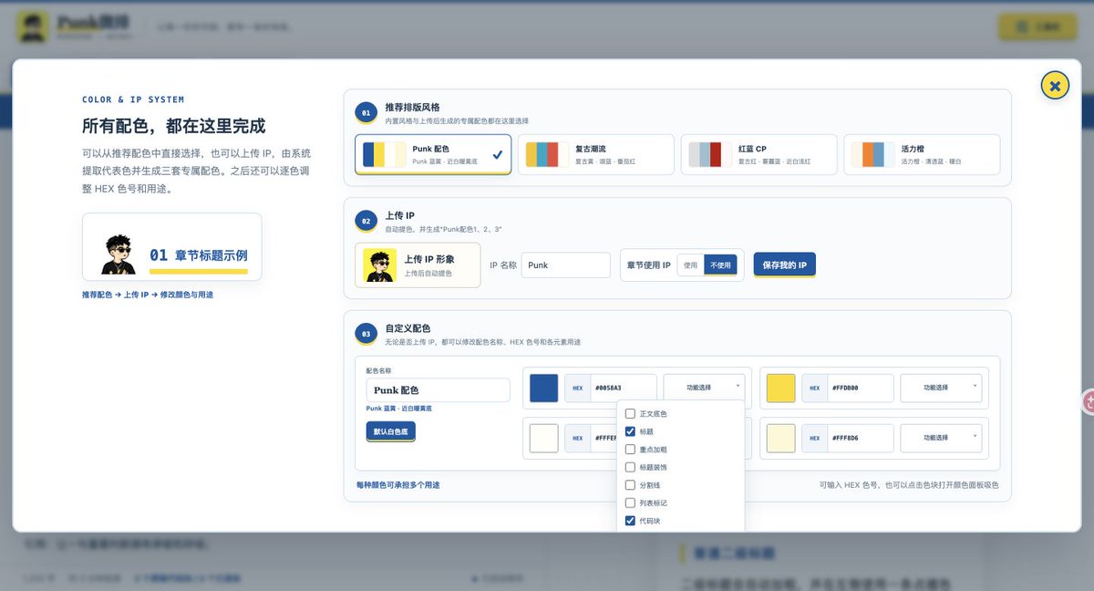
Task: Edit the #FFF8D6 HEX input
Action: tap(861, 438)
